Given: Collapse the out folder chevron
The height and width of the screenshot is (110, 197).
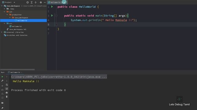Looking at the screenshot, I should pyautogui.click(x=4, y=12).
